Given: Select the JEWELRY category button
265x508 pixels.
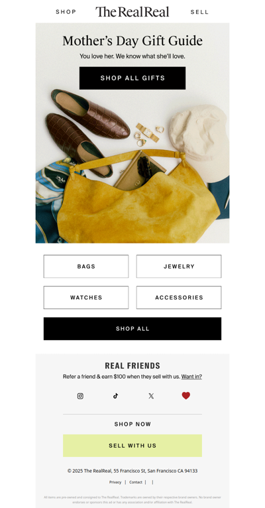Looking at the screenshot, I should pyautogui.click(x=179, y=267).
